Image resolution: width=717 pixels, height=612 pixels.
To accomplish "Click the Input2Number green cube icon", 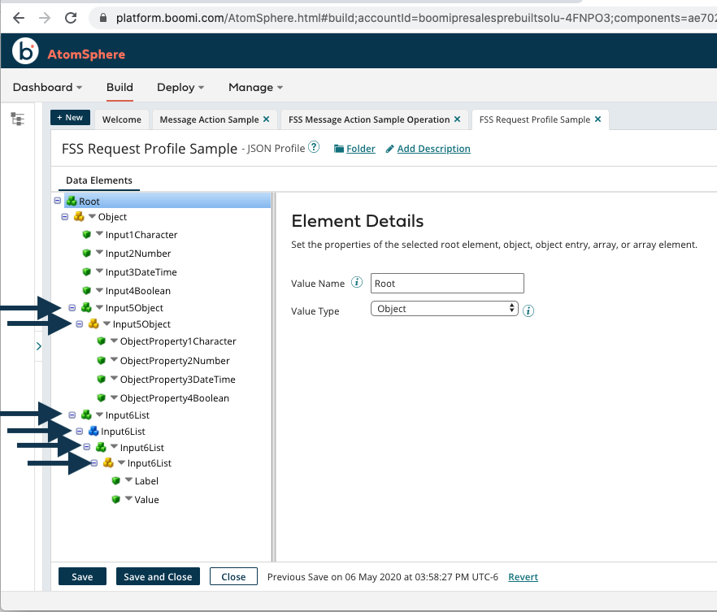I will tap(86, 253).
